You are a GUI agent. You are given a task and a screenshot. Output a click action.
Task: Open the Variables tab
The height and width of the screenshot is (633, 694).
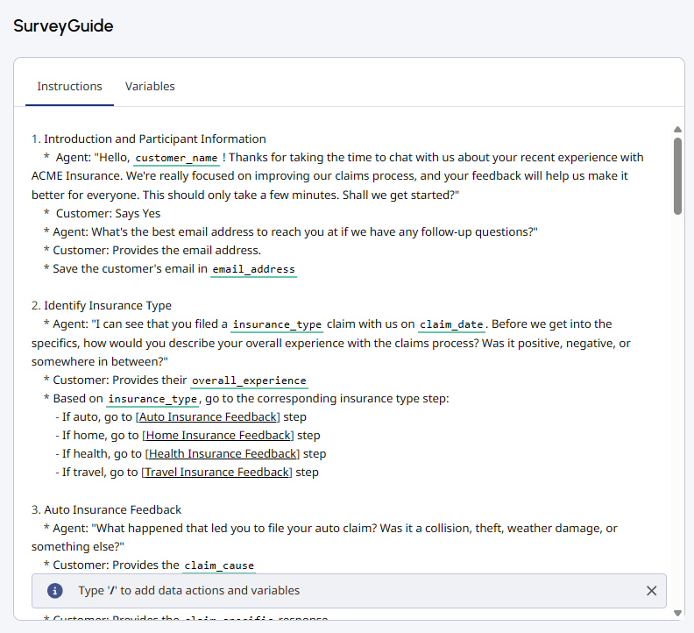coord(150,87)
